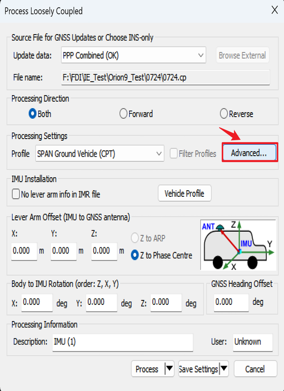The width and height of the screenshot is (284, 391).
Task: Click the Advanced... button
Action: pos(249,153)
